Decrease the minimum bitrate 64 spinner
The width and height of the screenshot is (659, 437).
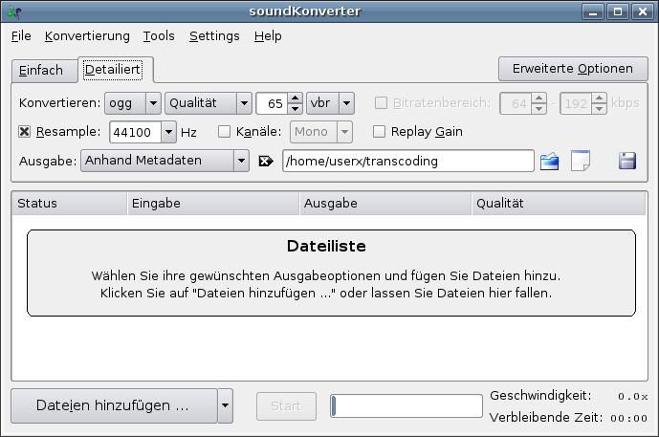tap(538, 109)
